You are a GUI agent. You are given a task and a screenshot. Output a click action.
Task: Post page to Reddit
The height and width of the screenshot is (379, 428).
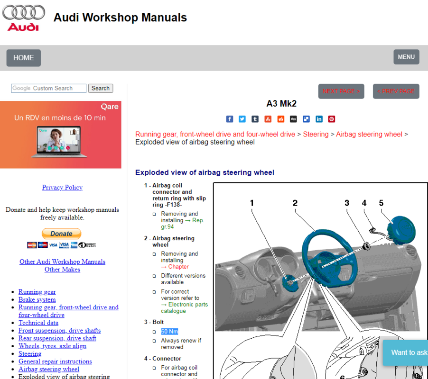coord(281,119)
